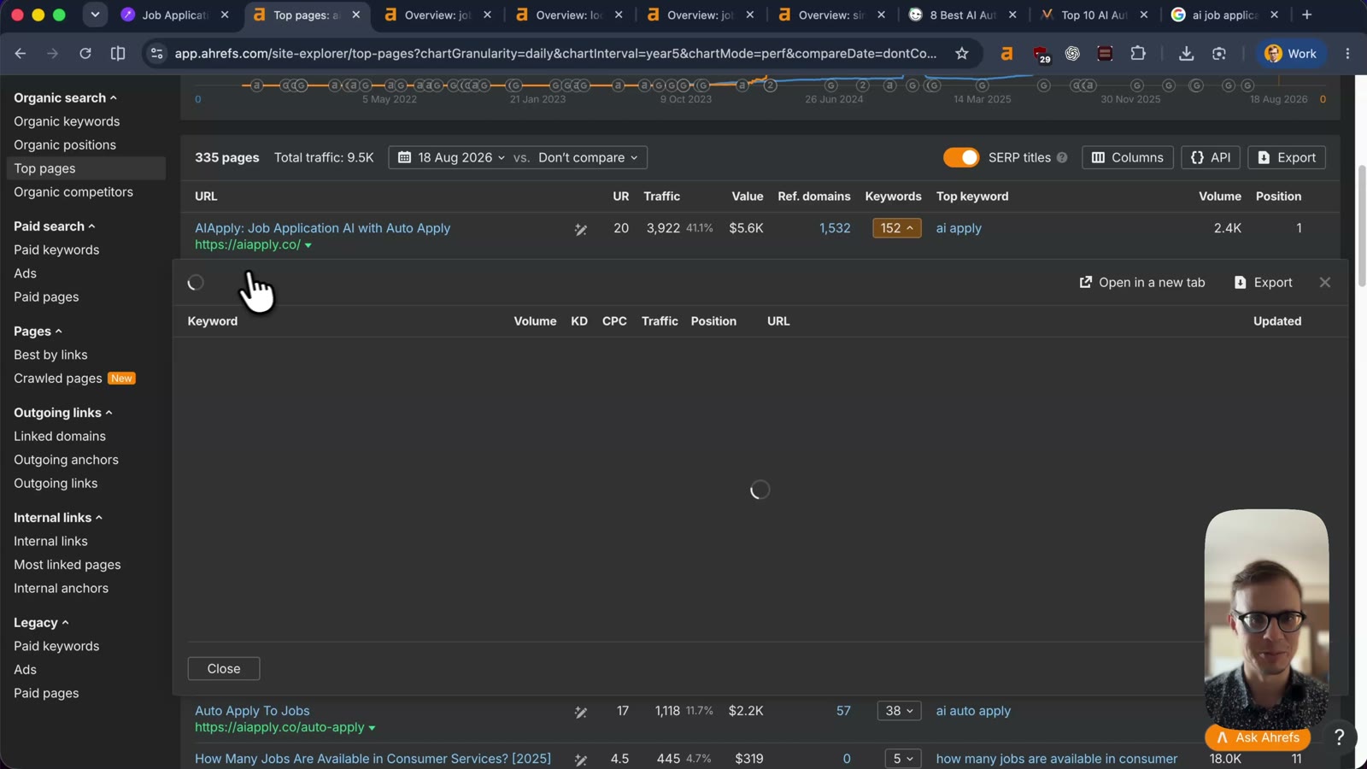Open the Crawled pages report
This screenshot has height=769, width=1367.
tap(58, 379)
